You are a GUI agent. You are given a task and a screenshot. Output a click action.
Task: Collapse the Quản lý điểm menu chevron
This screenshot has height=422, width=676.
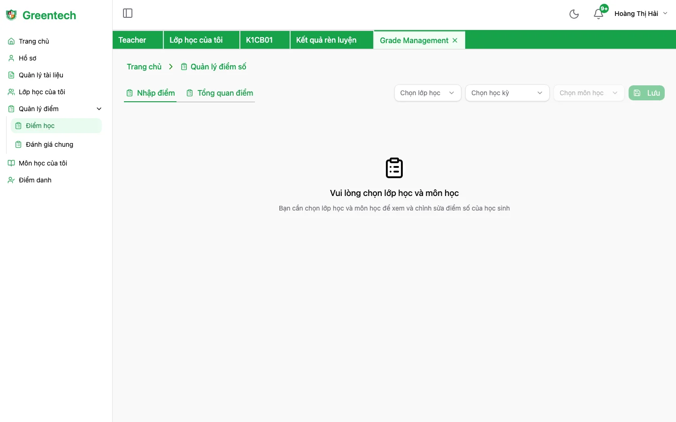[x=99, y=109]
